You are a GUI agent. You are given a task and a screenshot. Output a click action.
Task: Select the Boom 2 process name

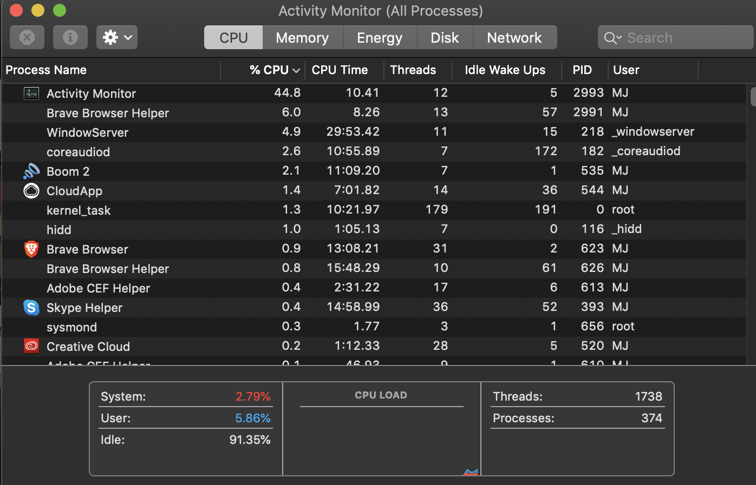pyautogui.click(x=68, y=171)
